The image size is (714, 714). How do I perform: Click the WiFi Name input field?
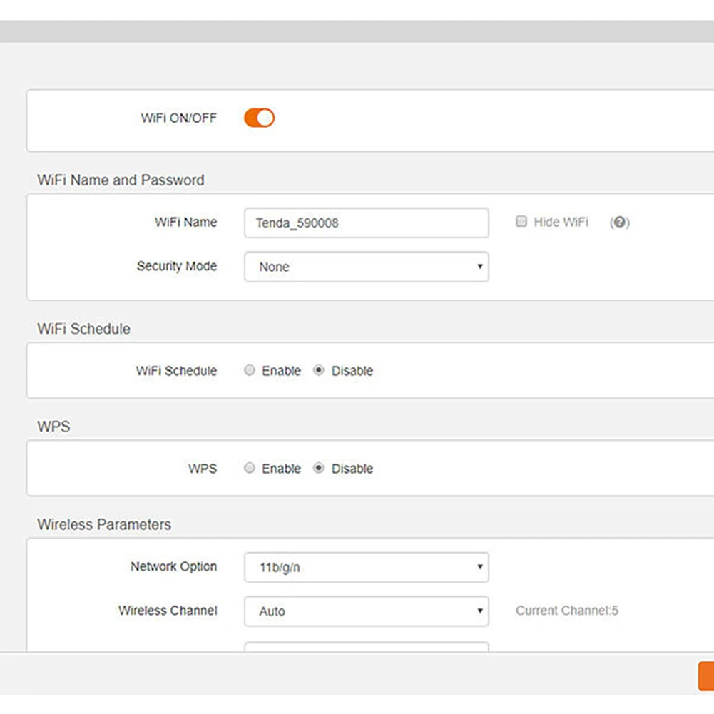point(367,223)
